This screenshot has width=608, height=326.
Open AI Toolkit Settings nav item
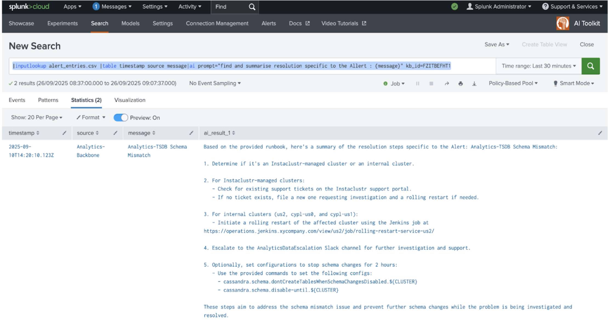pyautogui.click(x=163, y=23)
